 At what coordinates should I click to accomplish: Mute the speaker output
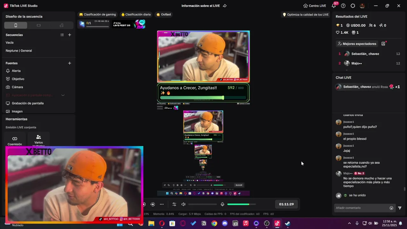pyautogui.click(x=183, y=204)
